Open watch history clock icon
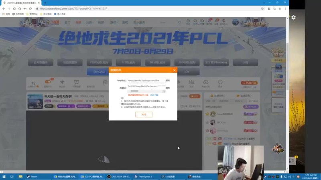The image size is (321, 180). point(188,22)
